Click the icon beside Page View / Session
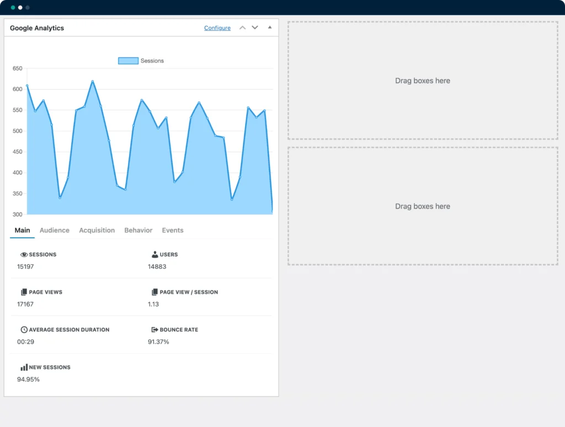The height and width of the screenshot is (427, 565). [x=155, y=292]
